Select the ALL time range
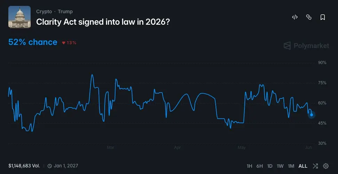The width and height of the screenshot is (338, 174). pos(303,166)
